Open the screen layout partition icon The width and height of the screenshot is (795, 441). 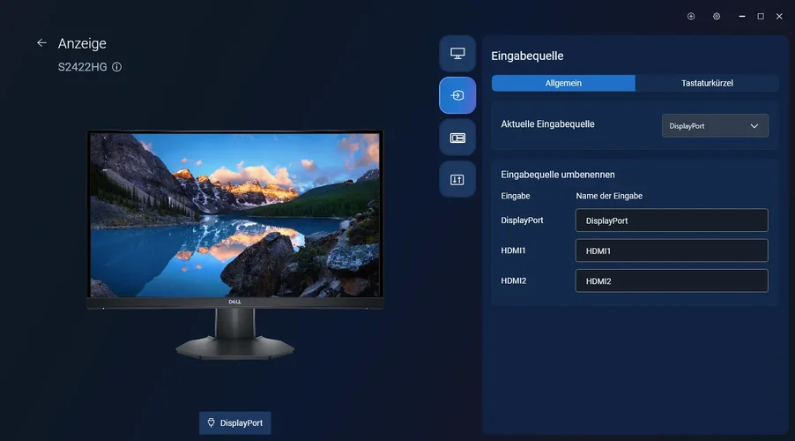coord(457,138)
